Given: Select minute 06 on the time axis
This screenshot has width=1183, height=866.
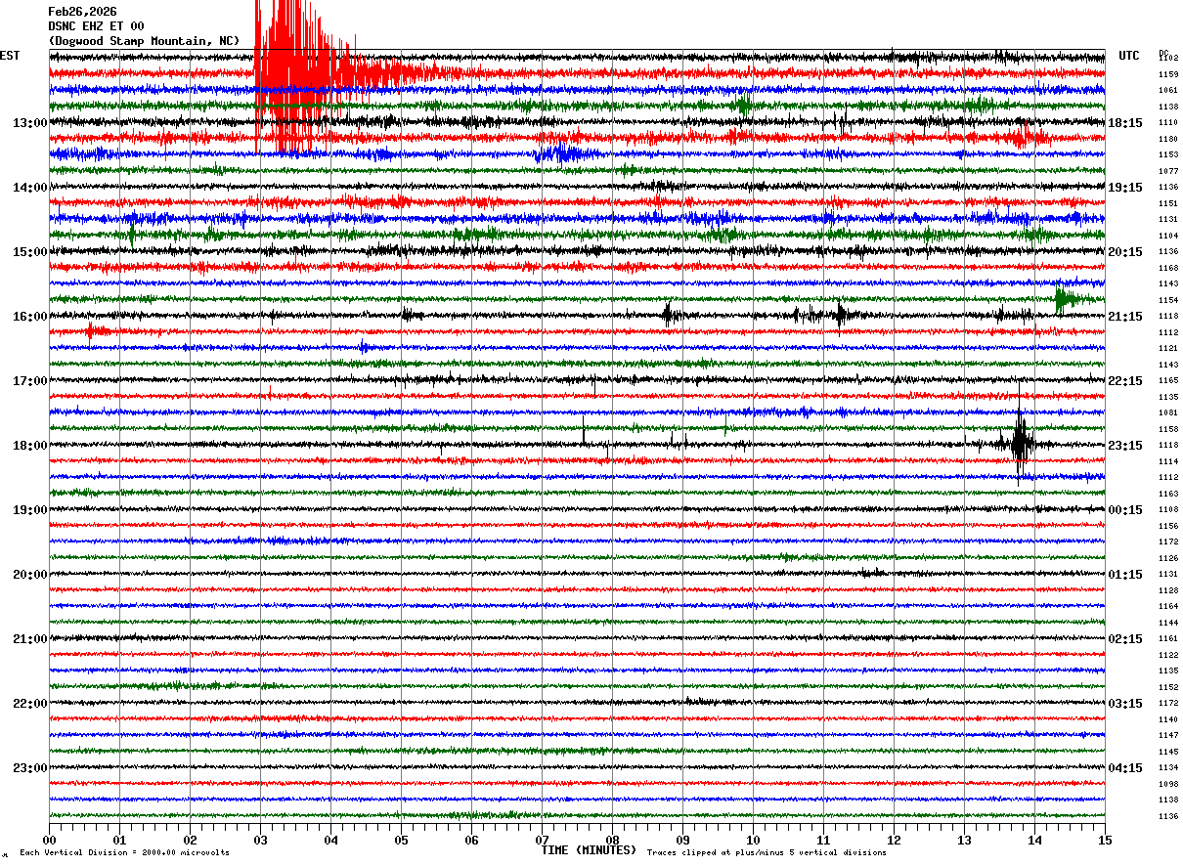Looking at the screenshot, I should click(x=471, y=840).
